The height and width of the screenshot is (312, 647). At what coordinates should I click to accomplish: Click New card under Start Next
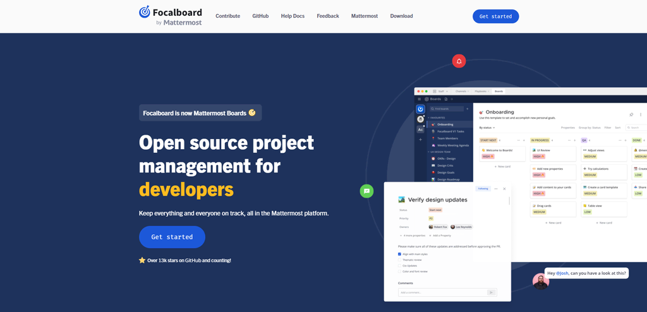pyautogui.click(x=502, y=167)
